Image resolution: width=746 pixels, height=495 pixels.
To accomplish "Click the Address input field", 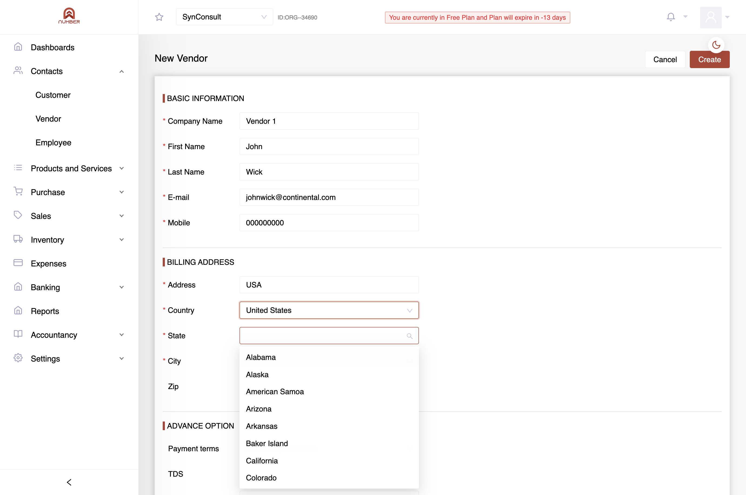I will point(329,285).
